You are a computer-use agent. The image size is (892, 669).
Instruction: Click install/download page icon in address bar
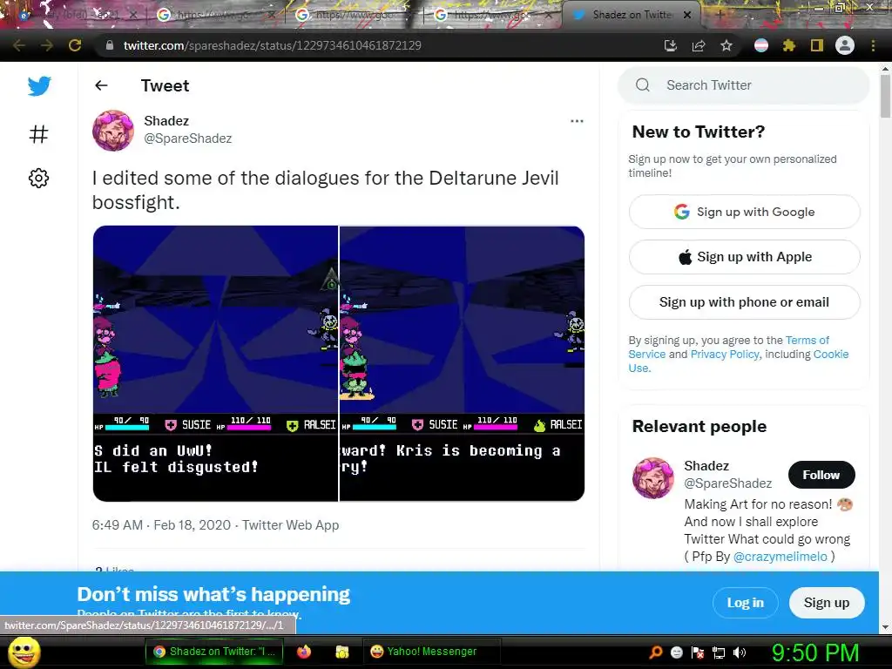[671, 45]
